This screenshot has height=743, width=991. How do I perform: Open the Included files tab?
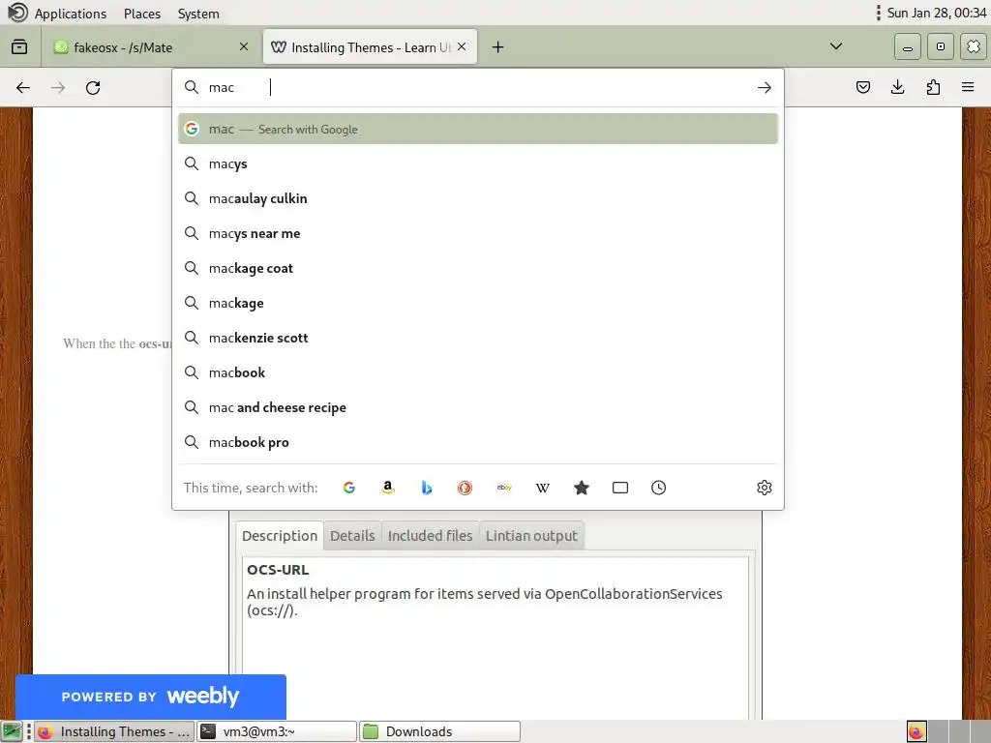pos(430,536)
